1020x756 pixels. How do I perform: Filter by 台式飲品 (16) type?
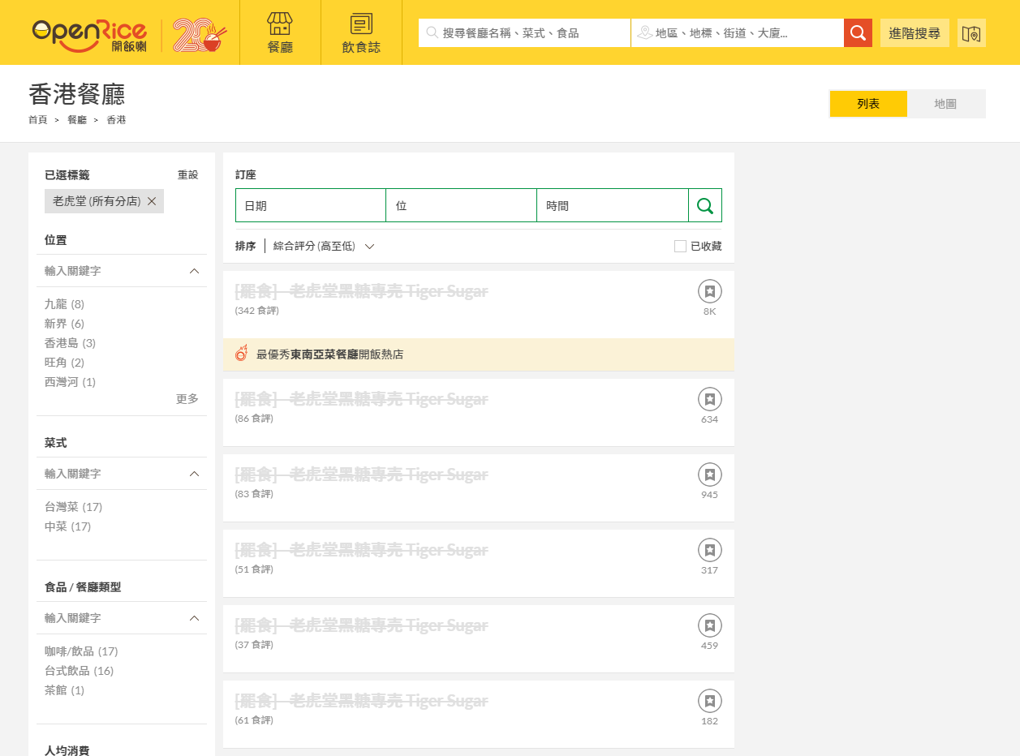tap(79, 671)
